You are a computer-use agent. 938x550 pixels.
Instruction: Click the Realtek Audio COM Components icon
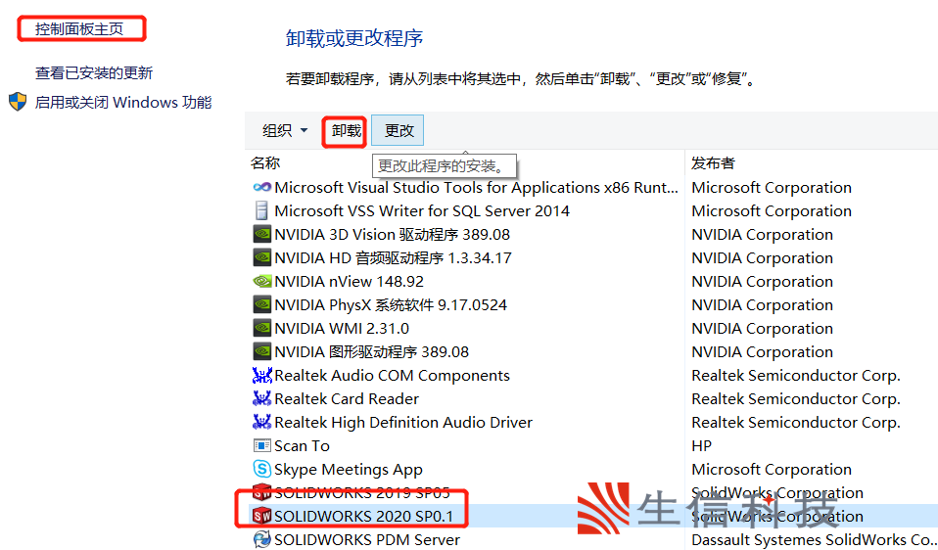point(262,375)
